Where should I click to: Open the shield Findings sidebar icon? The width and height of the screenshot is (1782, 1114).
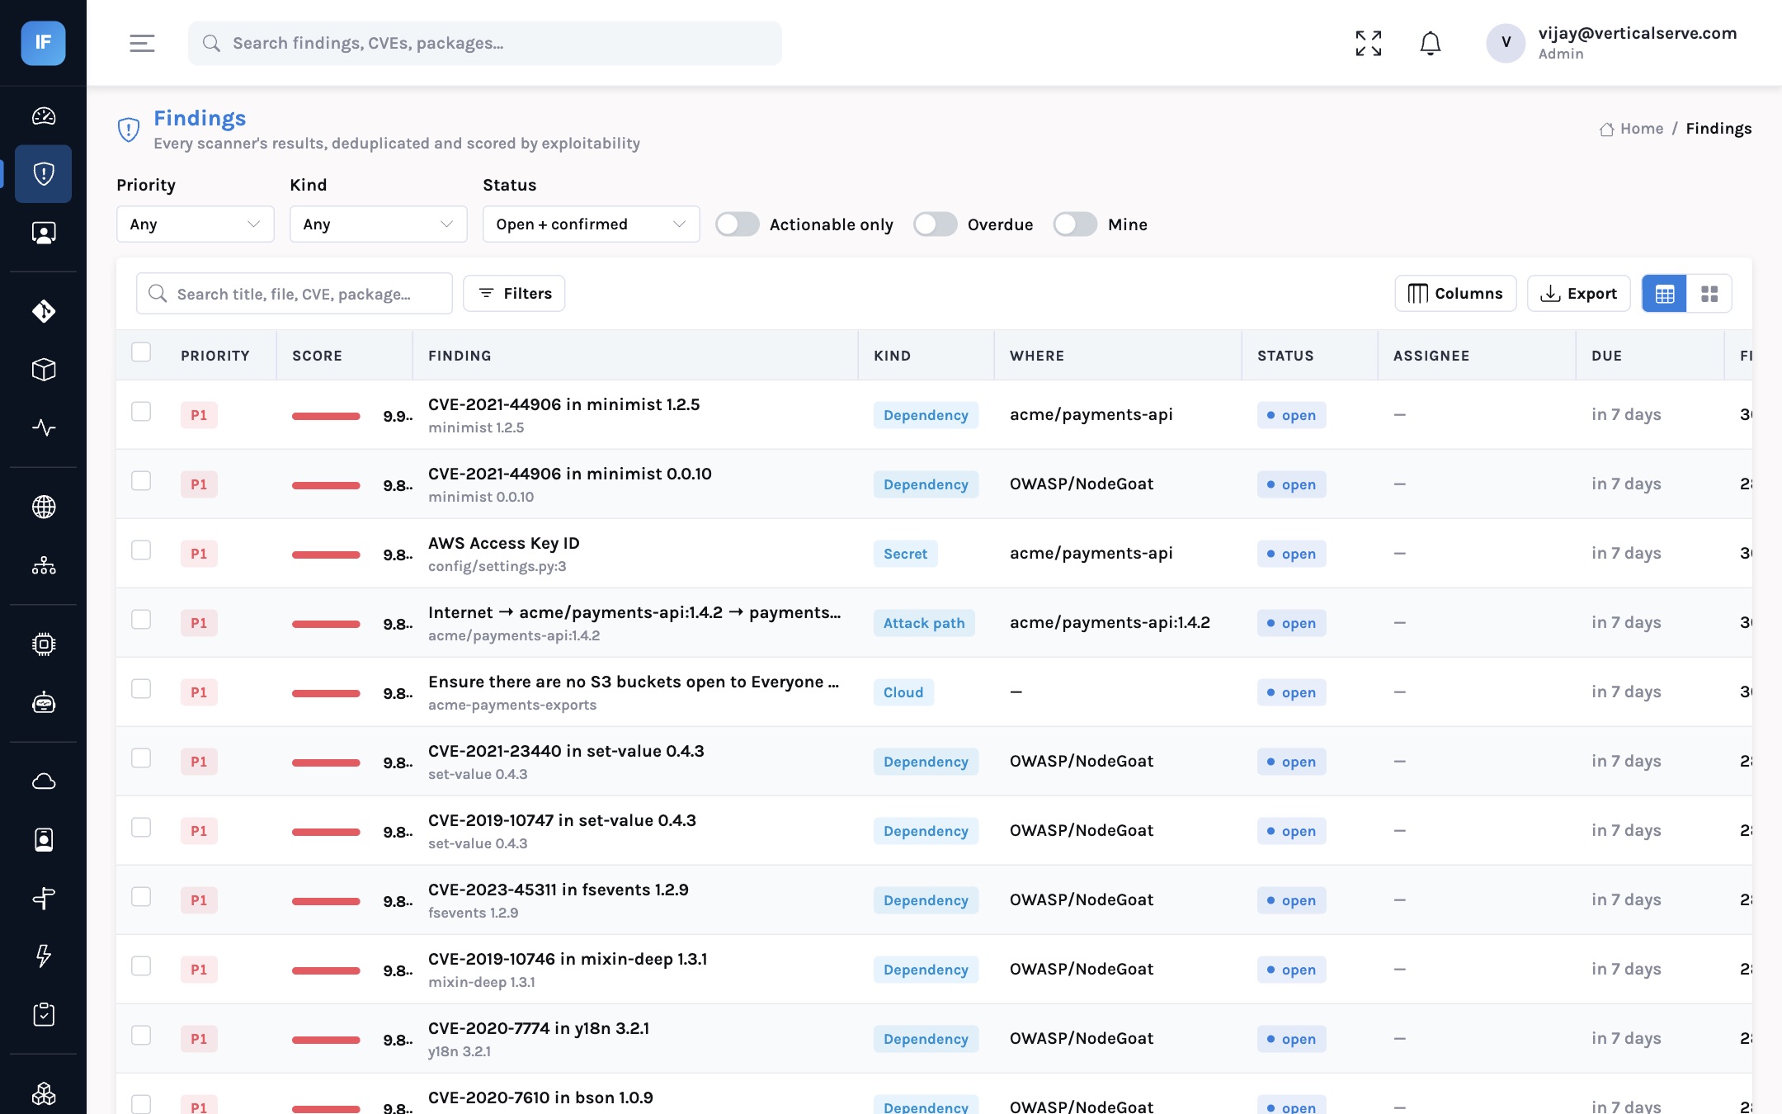[44, 174]
